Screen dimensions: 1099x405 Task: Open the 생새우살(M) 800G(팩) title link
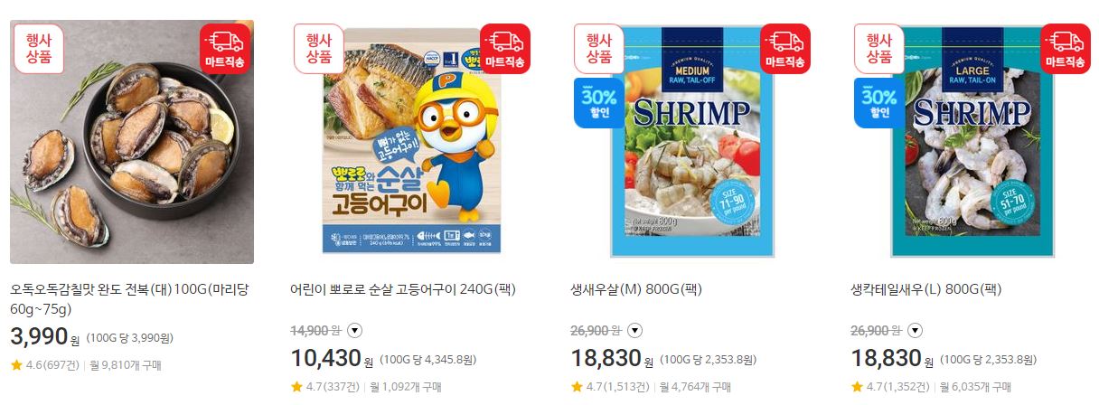click(x=636, y=290)
